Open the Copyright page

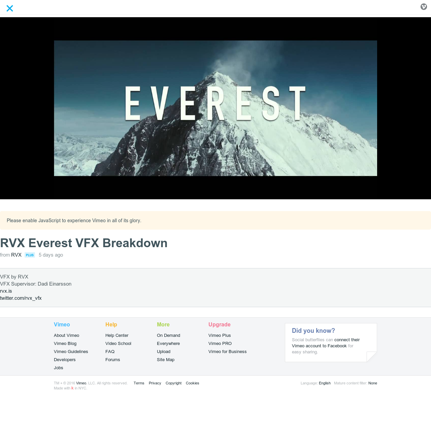(173, 383)
